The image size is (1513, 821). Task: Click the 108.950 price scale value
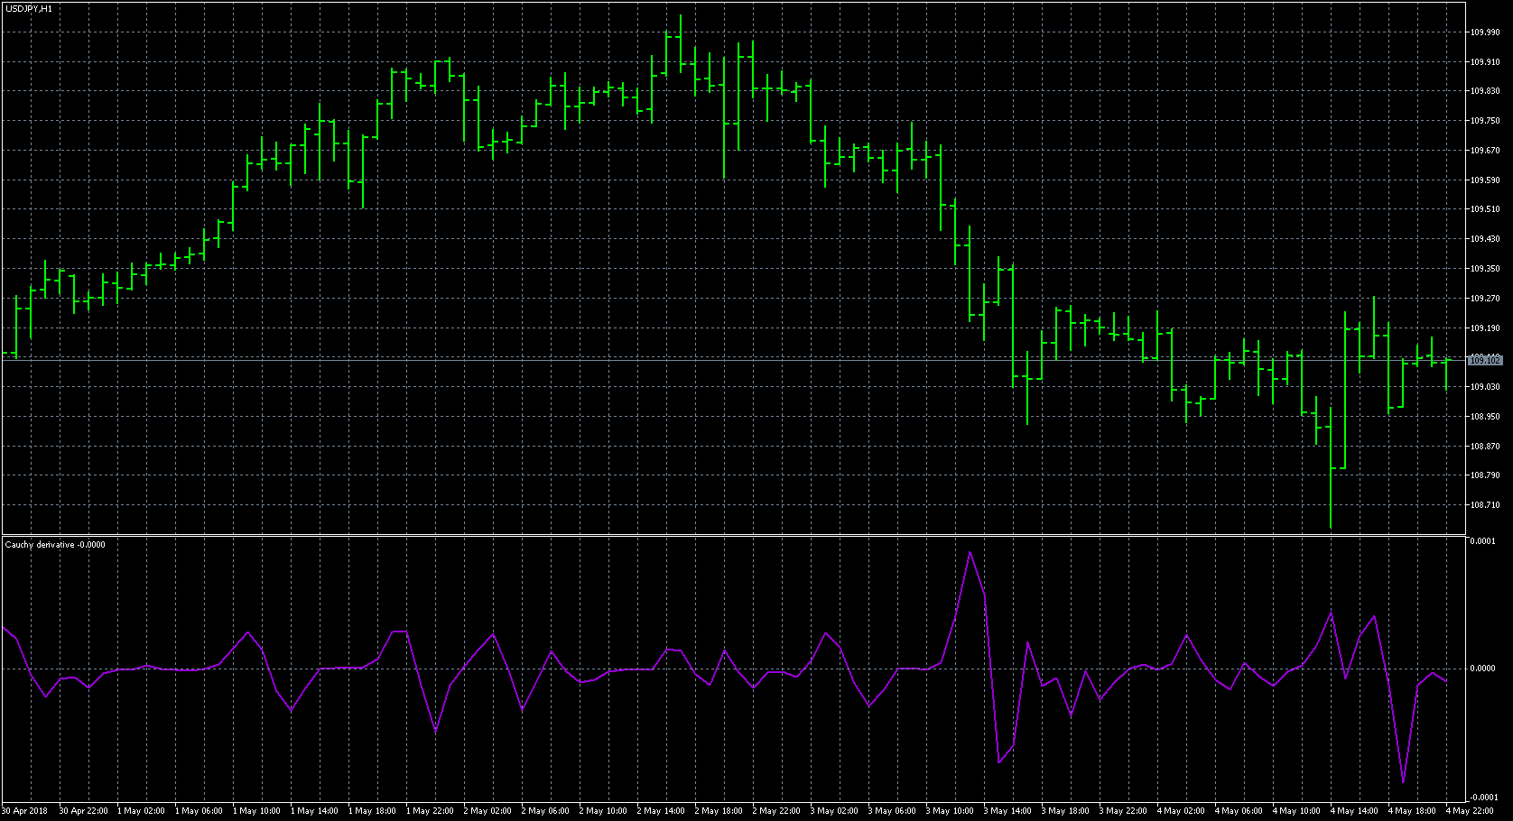pos(1485,417)
